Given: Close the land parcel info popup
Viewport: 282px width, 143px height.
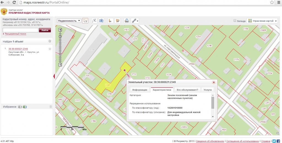Looking at the screenshot, I should click(213, 82).
